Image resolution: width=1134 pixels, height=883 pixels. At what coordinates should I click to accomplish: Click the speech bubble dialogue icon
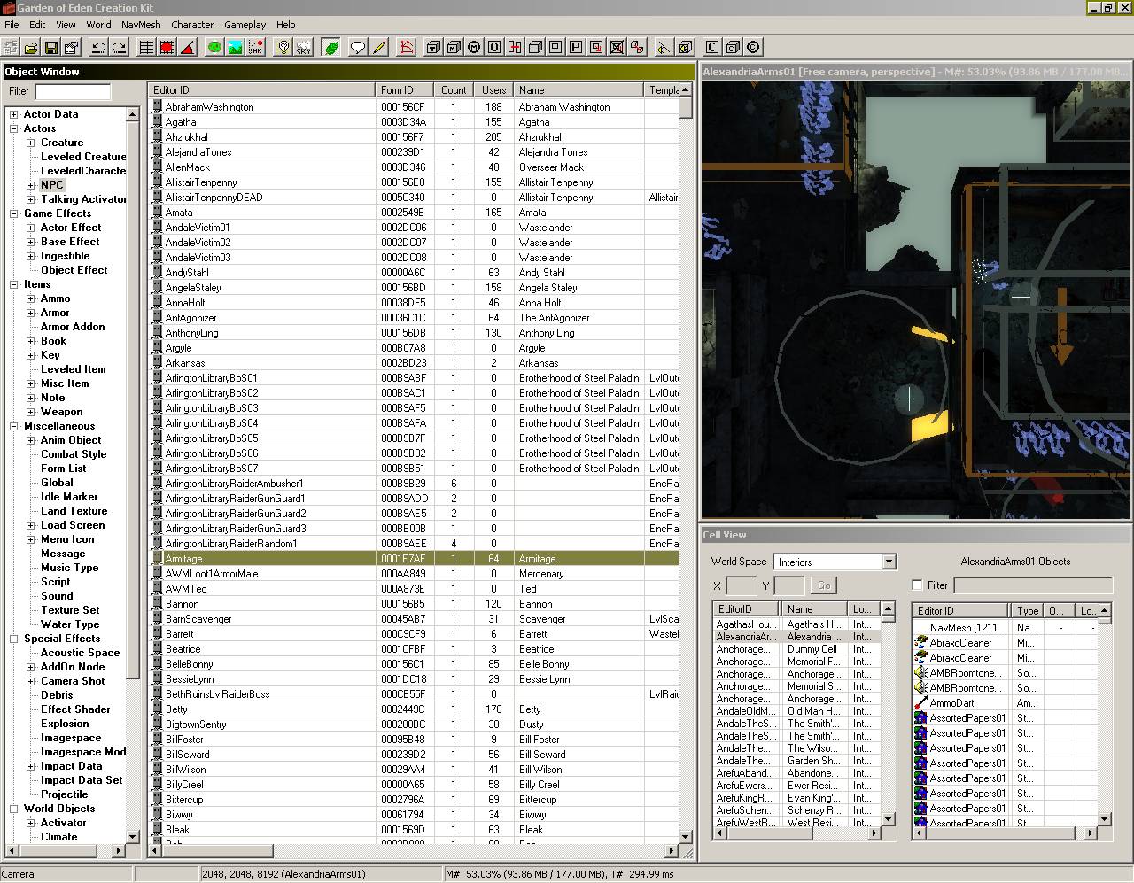[x=358, y=47]
